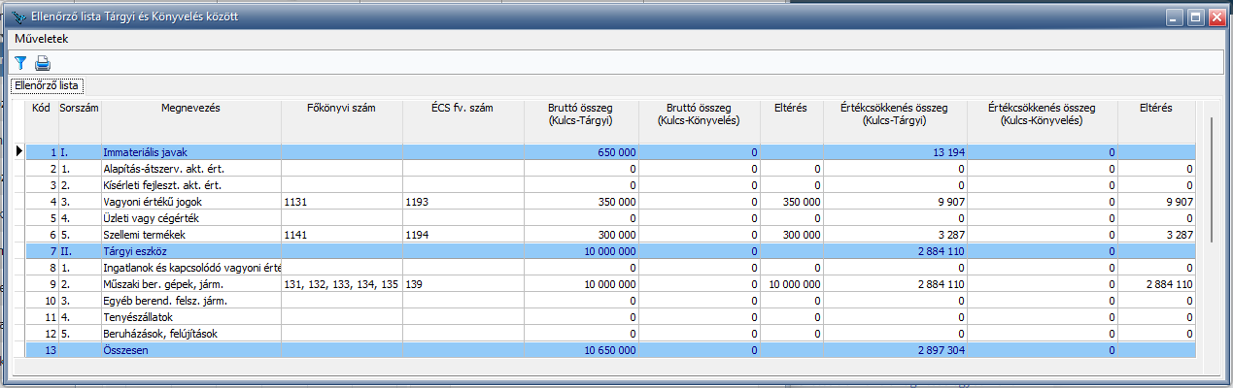
Task: Click the Sorszám column header
Action: coord(80,120)
